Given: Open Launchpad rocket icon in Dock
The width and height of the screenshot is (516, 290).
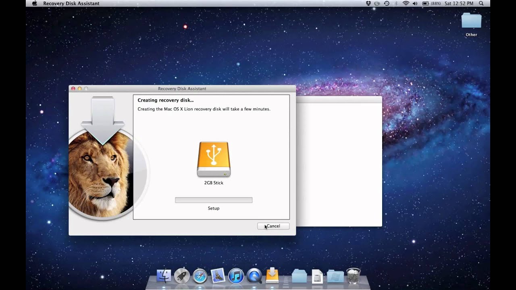Looking at the screenshot, I should point(182,276).
